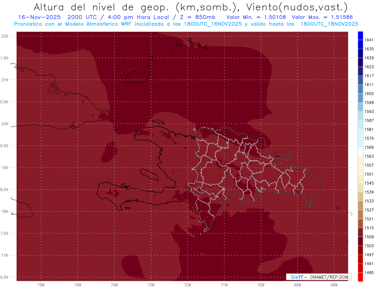Viewport: 375px width, 289px height.
Task: Click the "73W" longitude label
Action: [151, 285]
